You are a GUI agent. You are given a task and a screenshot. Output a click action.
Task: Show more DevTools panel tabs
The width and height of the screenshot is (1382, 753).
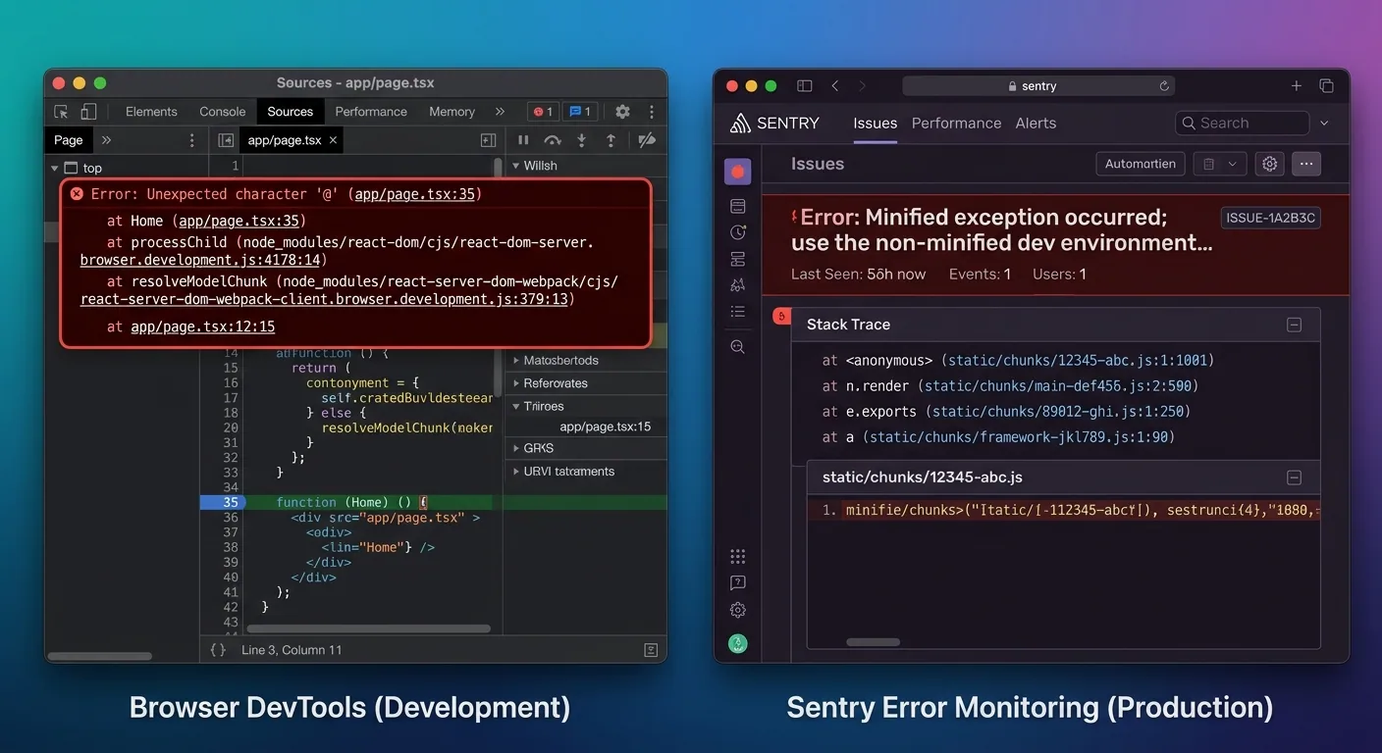tap(500, 112)
